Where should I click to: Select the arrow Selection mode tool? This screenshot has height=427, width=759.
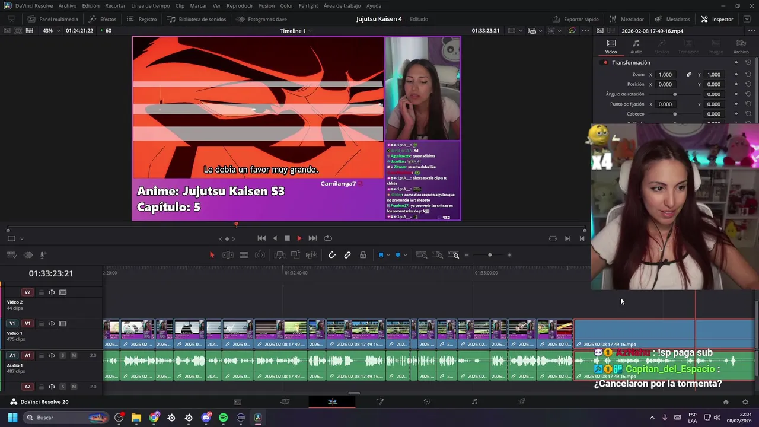(212, 255)
